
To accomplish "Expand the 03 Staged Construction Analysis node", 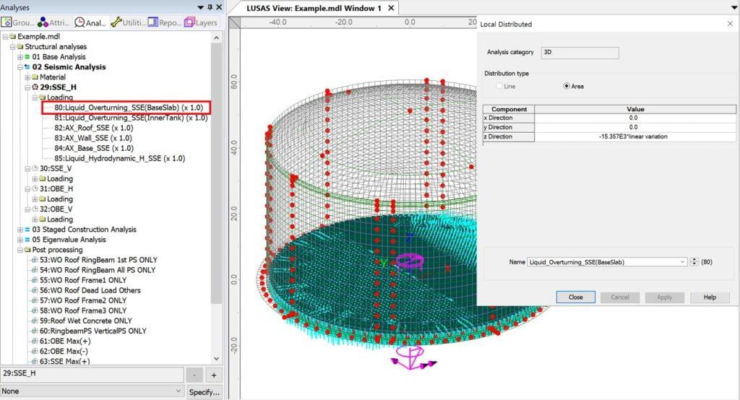I will 20,230.
